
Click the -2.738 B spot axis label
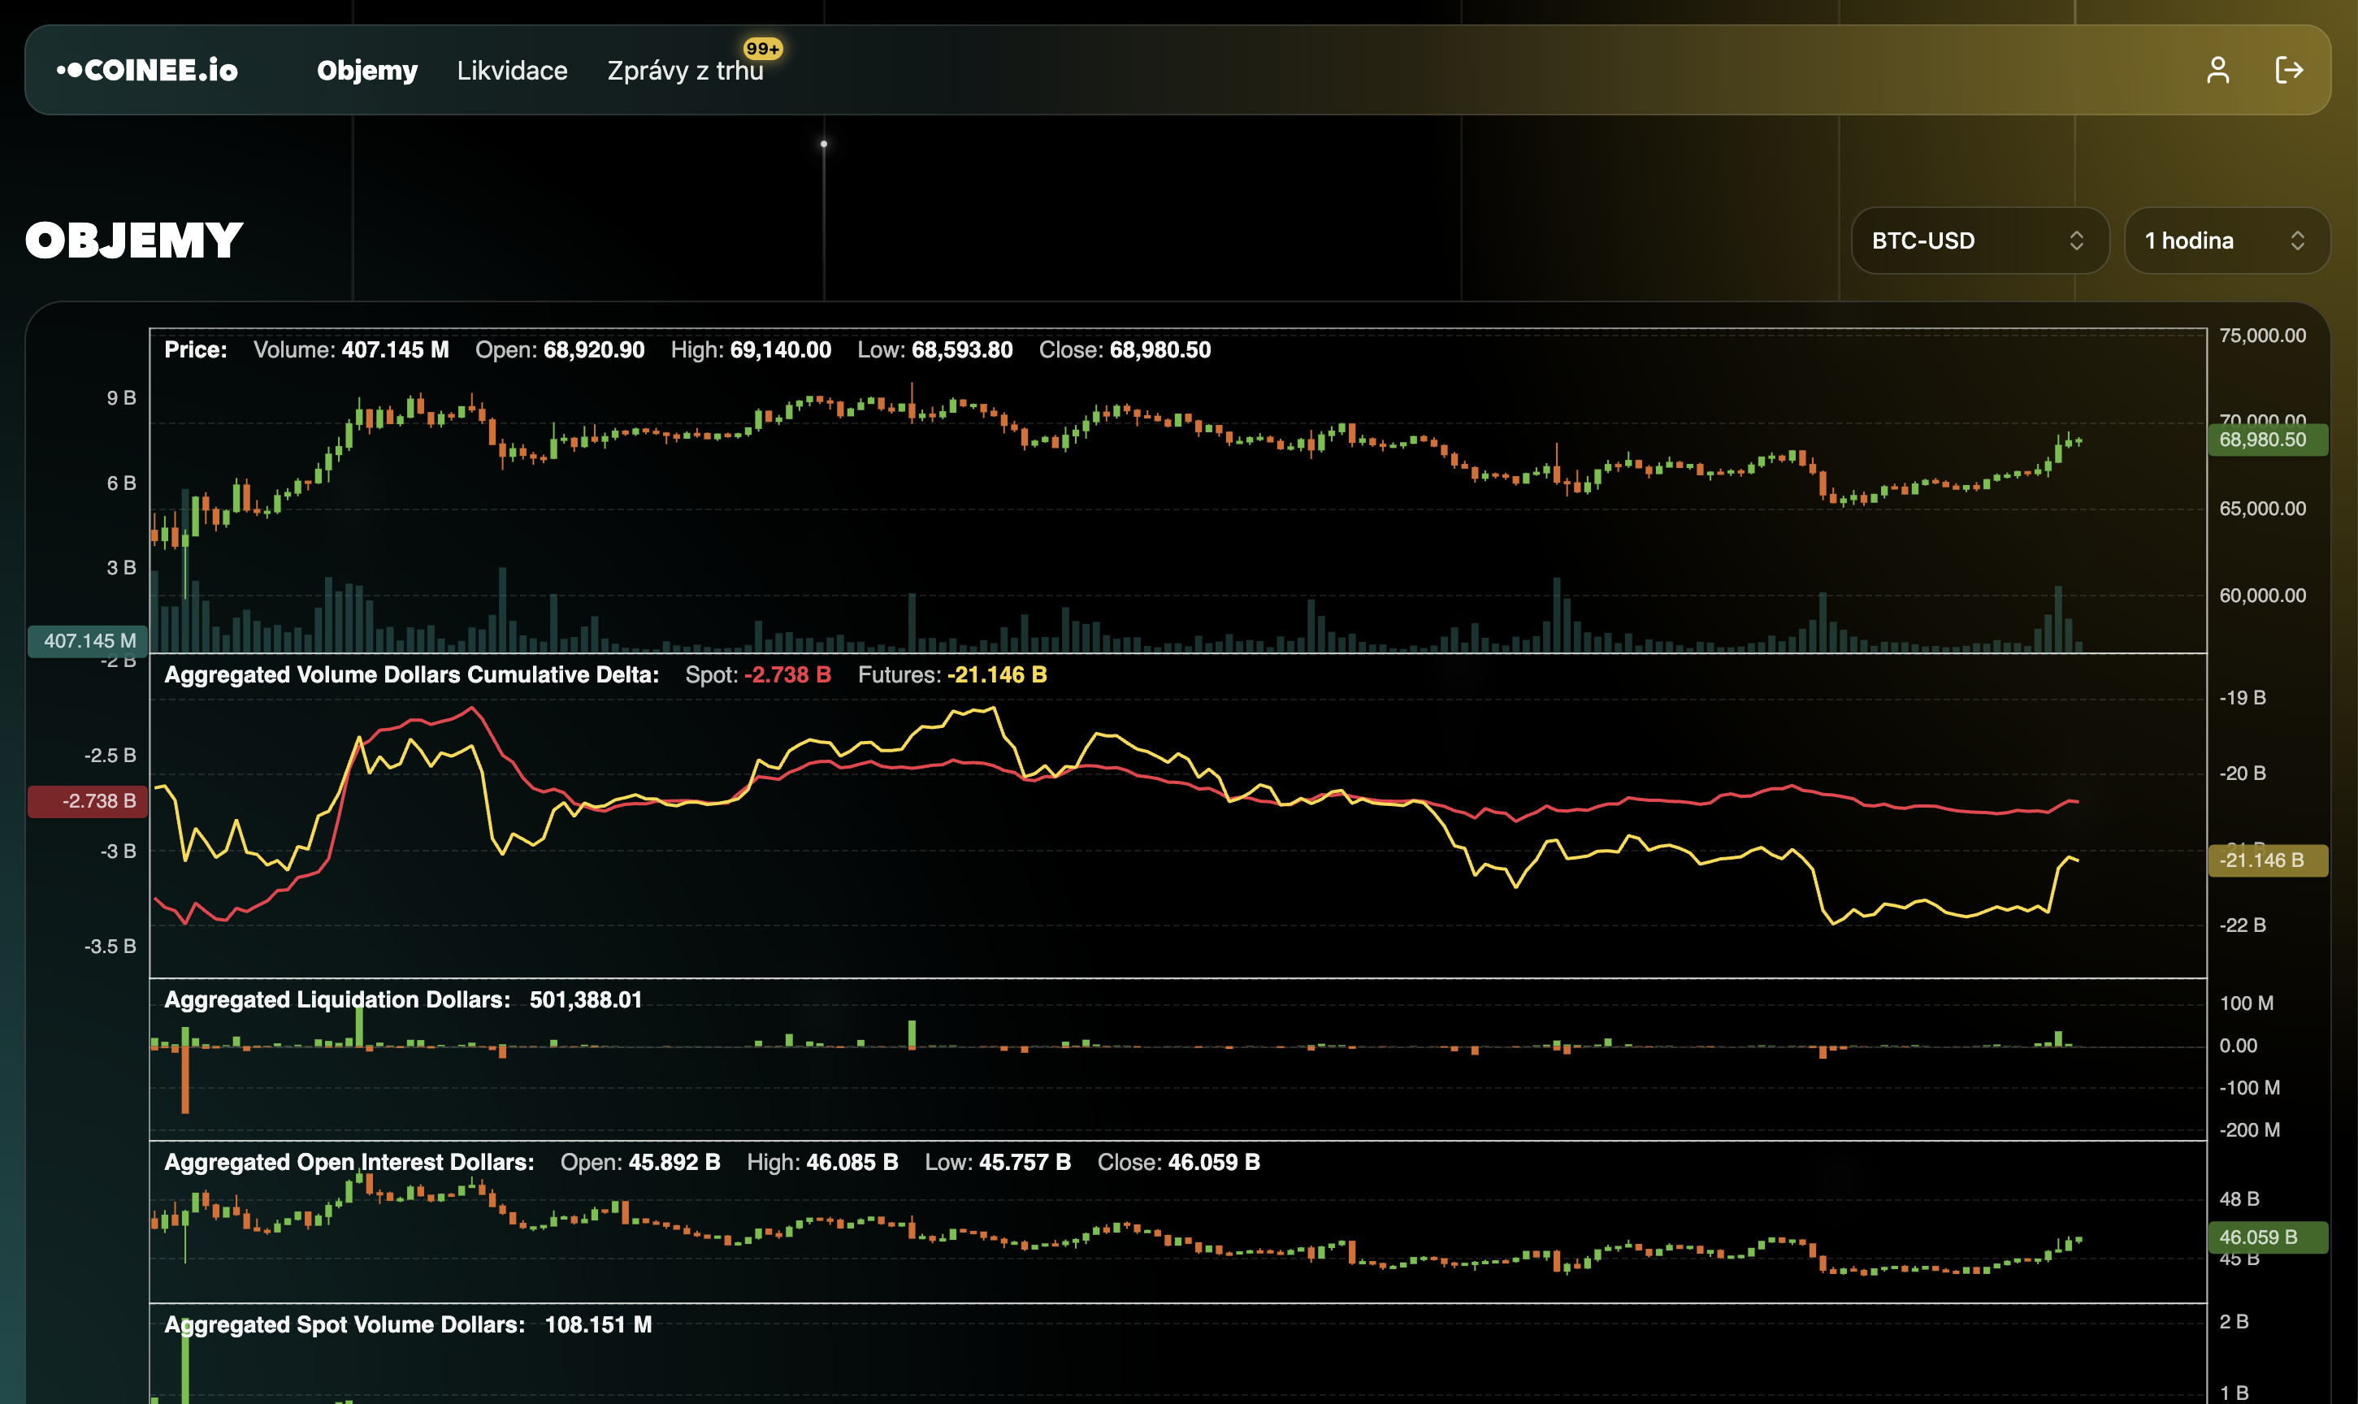click(x=89, y=801)
